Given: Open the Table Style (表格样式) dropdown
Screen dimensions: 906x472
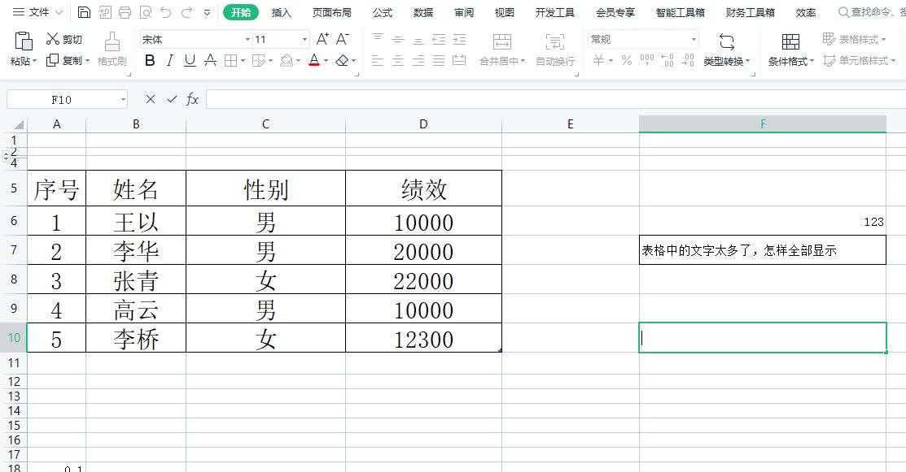Looking at the screenshot, I should [854, 39].
